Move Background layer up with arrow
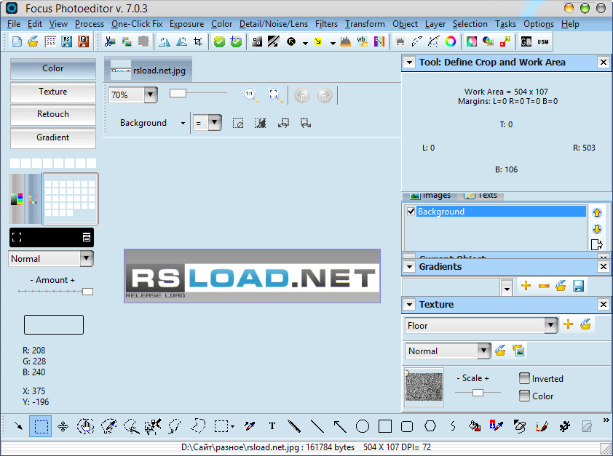Viewport: 613px width, 456px height. tap(597, 213)
